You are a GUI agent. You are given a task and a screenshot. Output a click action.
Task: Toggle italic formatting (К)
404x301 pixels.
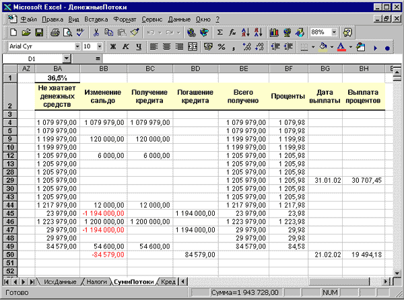[126, 47]
